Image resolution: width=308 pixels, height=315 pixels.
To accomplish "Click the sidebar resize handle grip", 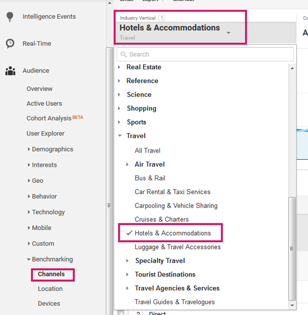I will tap(109, 205).
